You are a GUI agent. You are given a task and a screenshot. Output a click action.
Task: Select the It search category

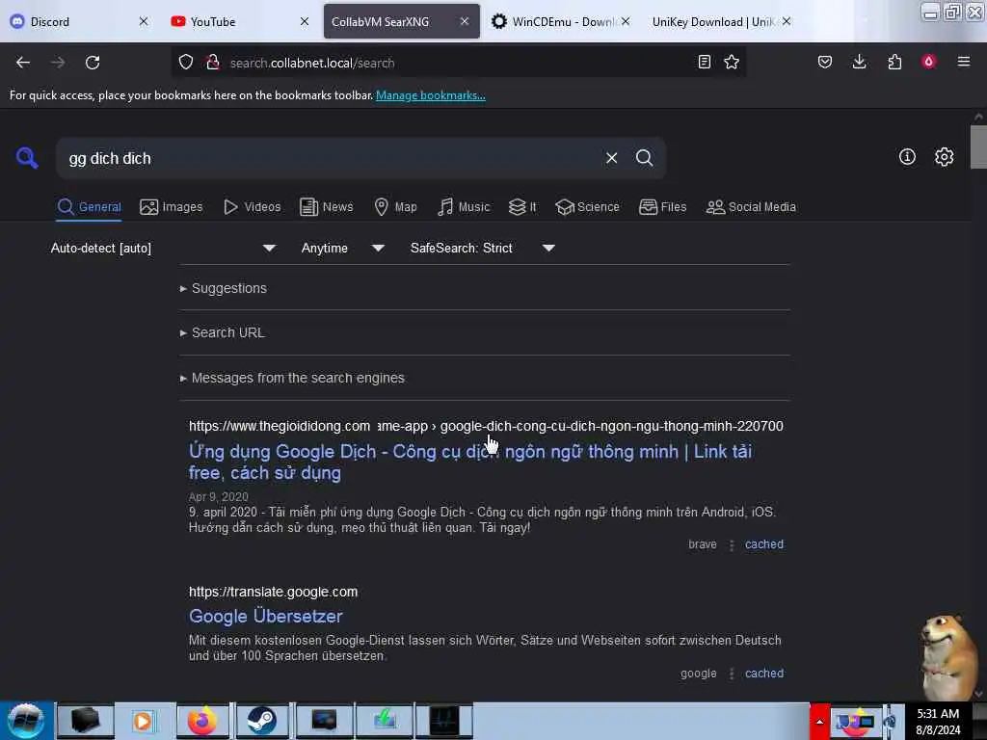pyautogui.click(x=522, y=207)
